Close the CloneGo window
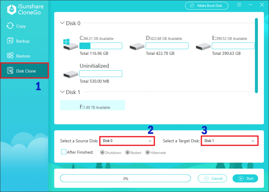 [x=262, y=5]
